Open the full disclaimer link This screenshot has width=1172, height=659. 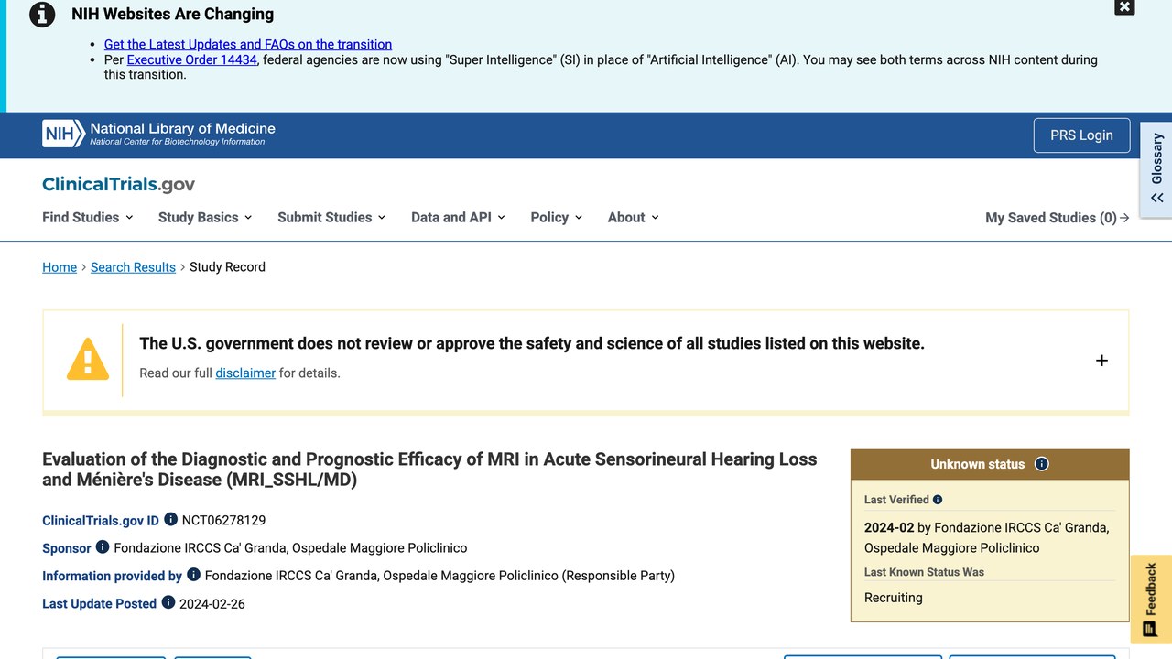(245, 373)
